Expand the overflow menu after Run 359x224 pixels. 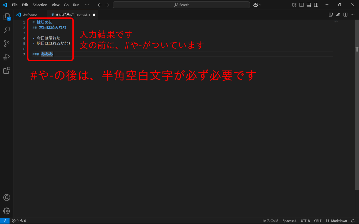point(87,5)
